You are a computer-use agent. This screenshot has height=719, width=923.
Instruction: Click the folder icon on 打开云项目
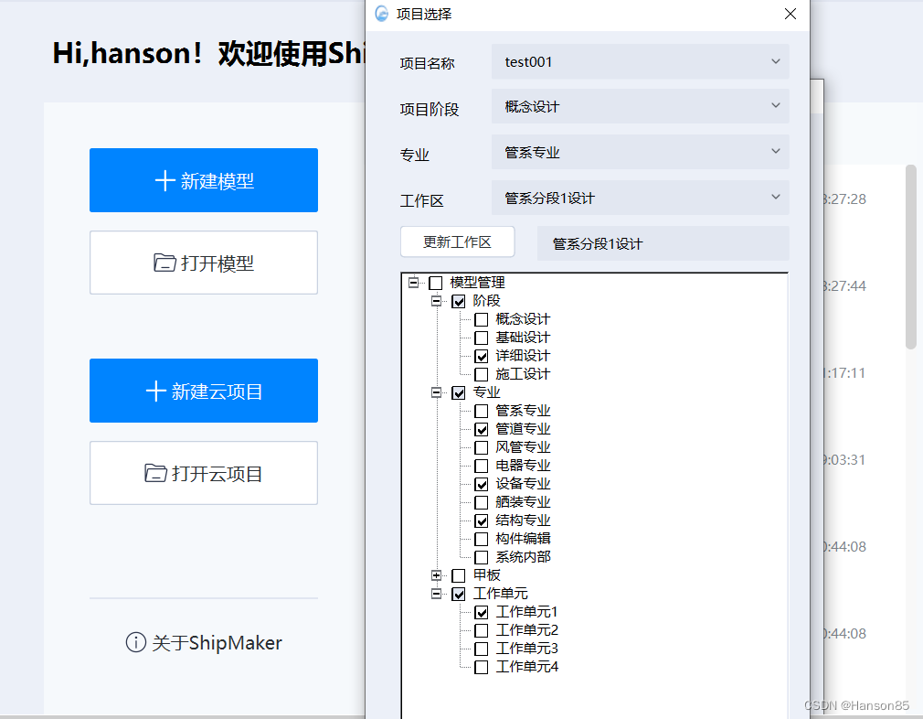point(155,474)
